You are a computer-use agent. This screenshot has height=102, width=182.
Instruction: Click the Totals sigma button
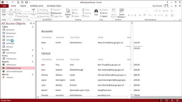(x=86, y=10)
